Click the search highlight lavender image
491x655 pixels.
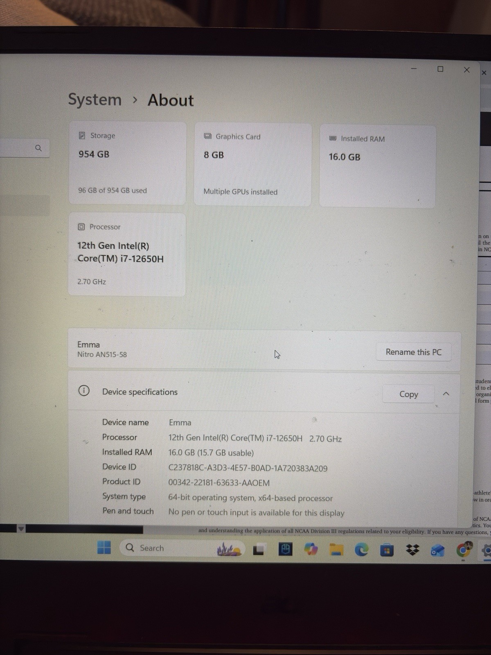(229, 549)
